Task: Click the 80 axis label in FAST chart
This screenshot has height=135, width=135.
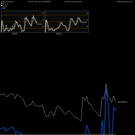Action: 43,13
